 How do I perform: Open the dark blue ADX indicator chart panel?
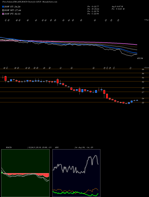[x=76, y=173]
